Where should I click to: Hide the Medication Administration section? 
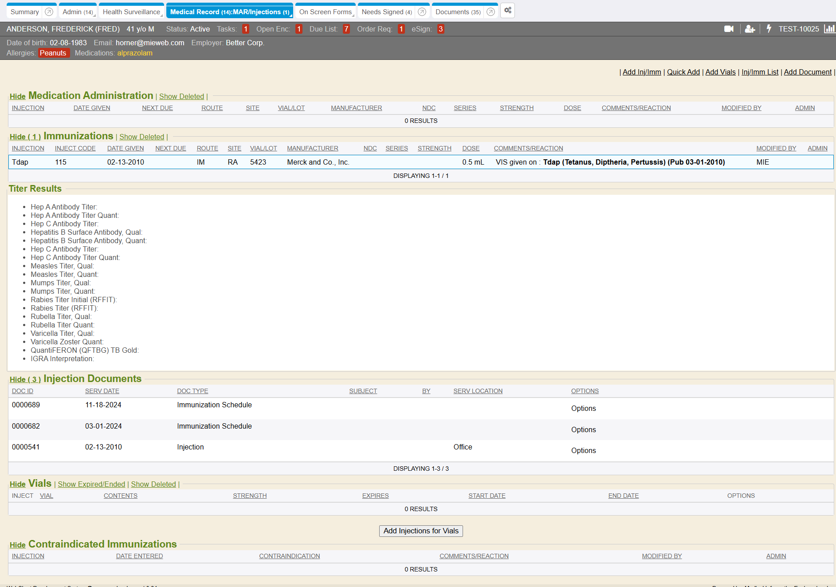coord(17,97)
